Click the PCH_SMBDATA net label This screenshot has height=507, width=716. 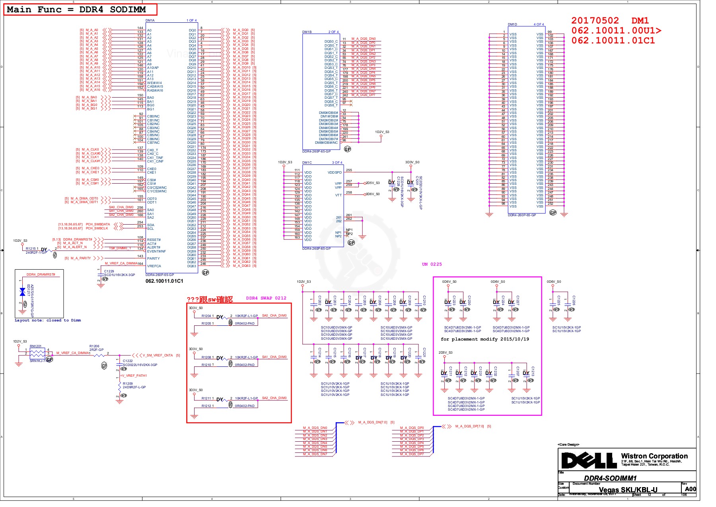coord(98,225)
